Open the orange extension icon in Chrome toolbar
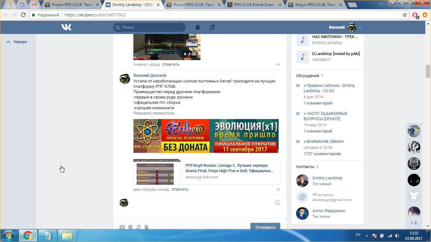 pyautogui.click(x=425, y=15)
